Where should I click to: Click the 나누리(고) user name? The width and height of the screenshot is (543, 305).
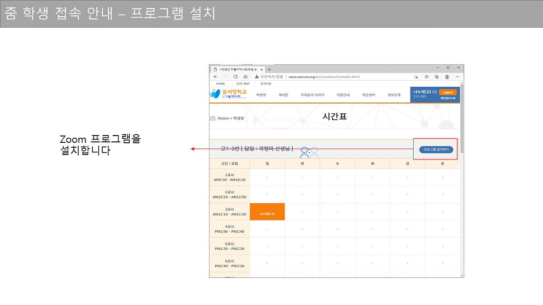pyautogui.click(x=422, y=92)
